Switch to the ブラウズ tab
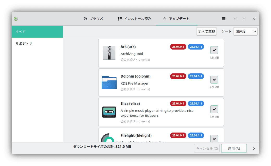The image size is (271, 166). point(93,19)
